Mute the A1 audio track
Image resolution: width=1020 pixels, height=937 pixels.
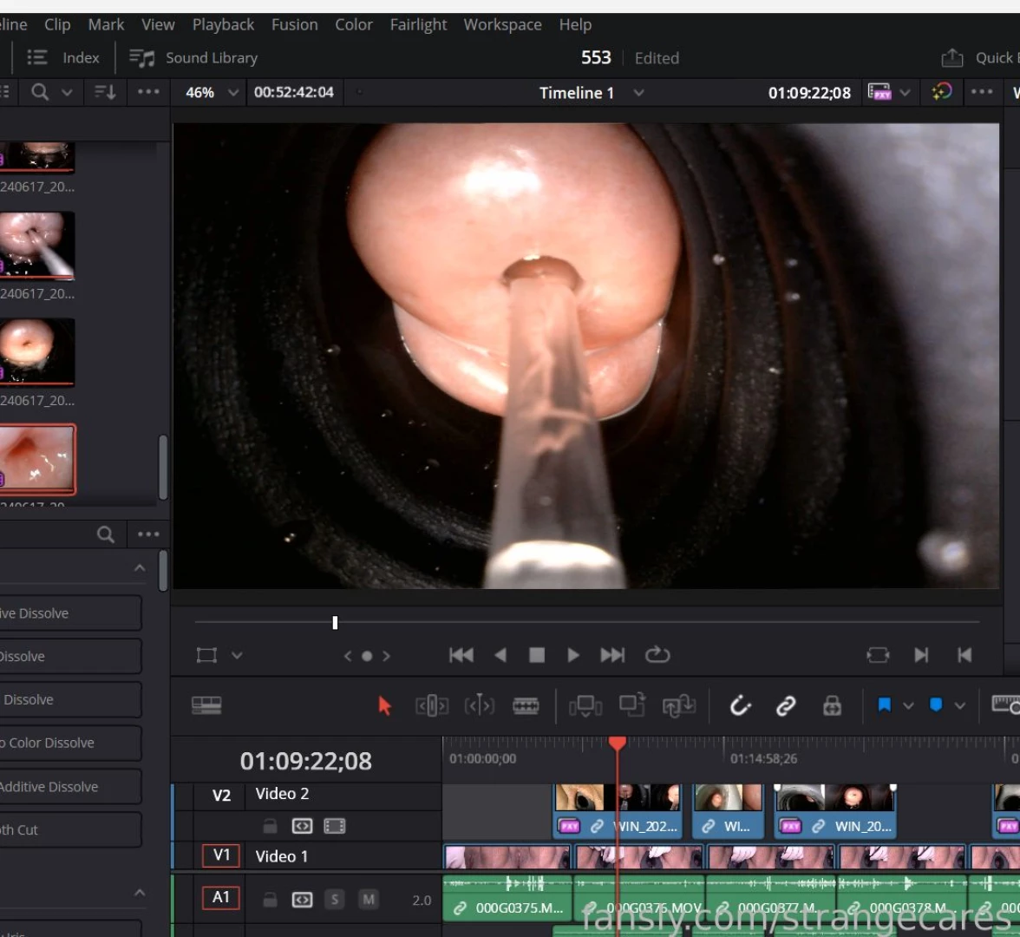[368, 900]
